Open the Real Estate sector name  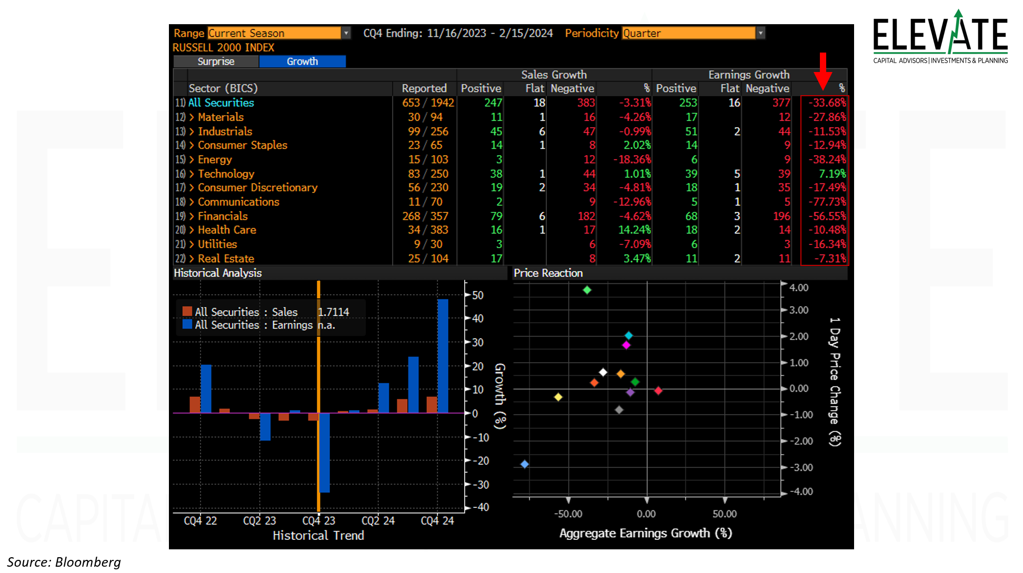point(226,259)
